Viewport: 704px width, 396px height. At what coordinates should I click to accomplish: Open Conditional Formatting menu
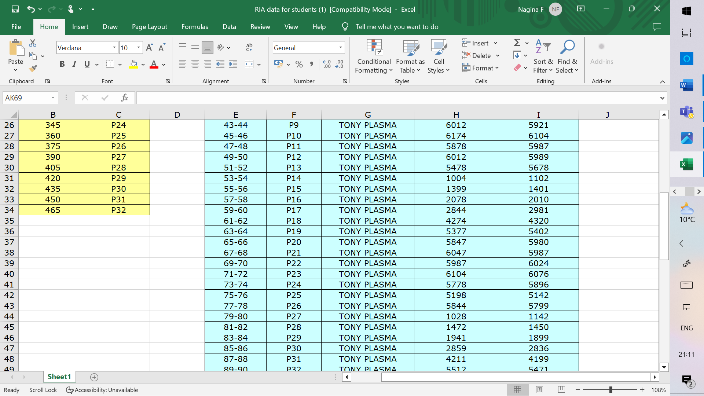pyautogui.click(x=374, y=57)
